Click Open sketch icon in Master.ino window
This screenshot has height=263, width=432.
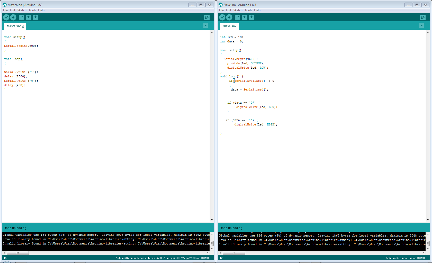tap(29, 17)
